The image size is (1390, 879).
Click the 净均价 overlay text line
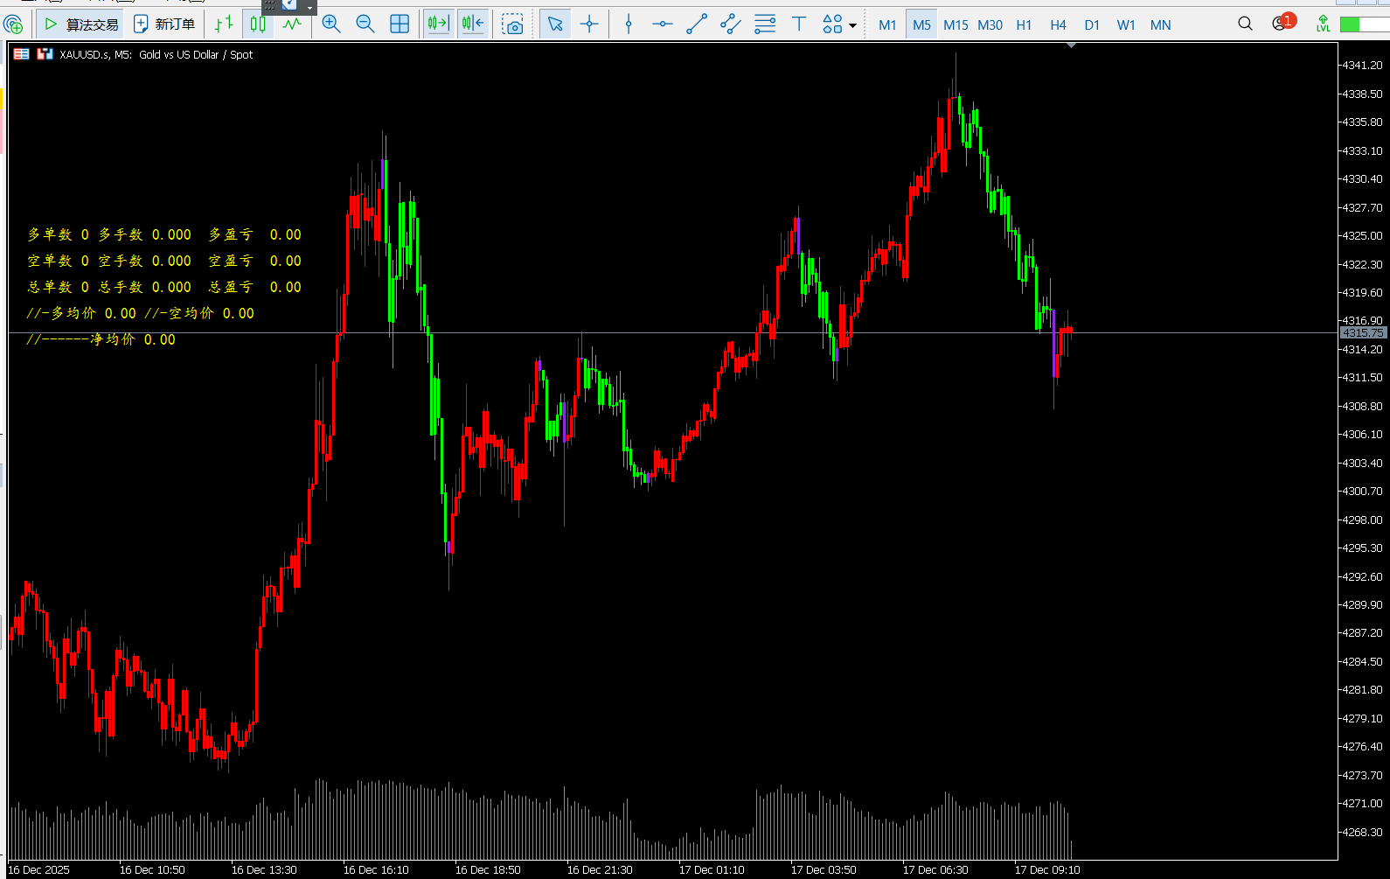click(x=101, y=339)
